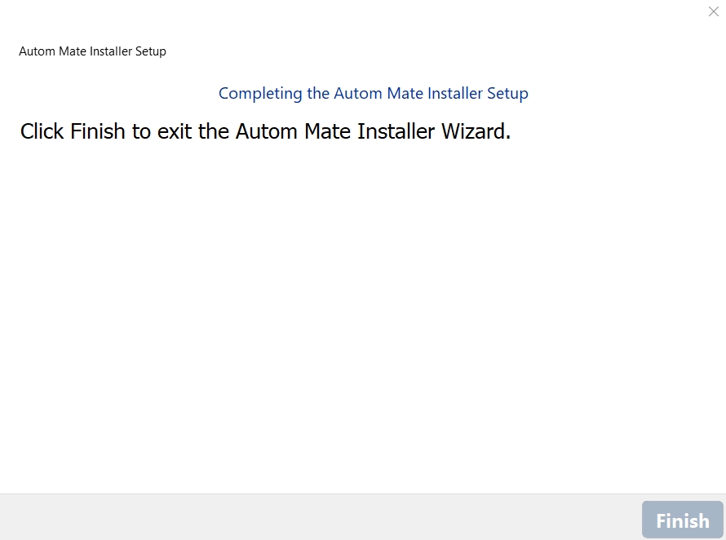The width and height of the screenshot is (726, 540).
Task: Click the small Autom Mate Installer Setup title
Action: tap(92, 51)
